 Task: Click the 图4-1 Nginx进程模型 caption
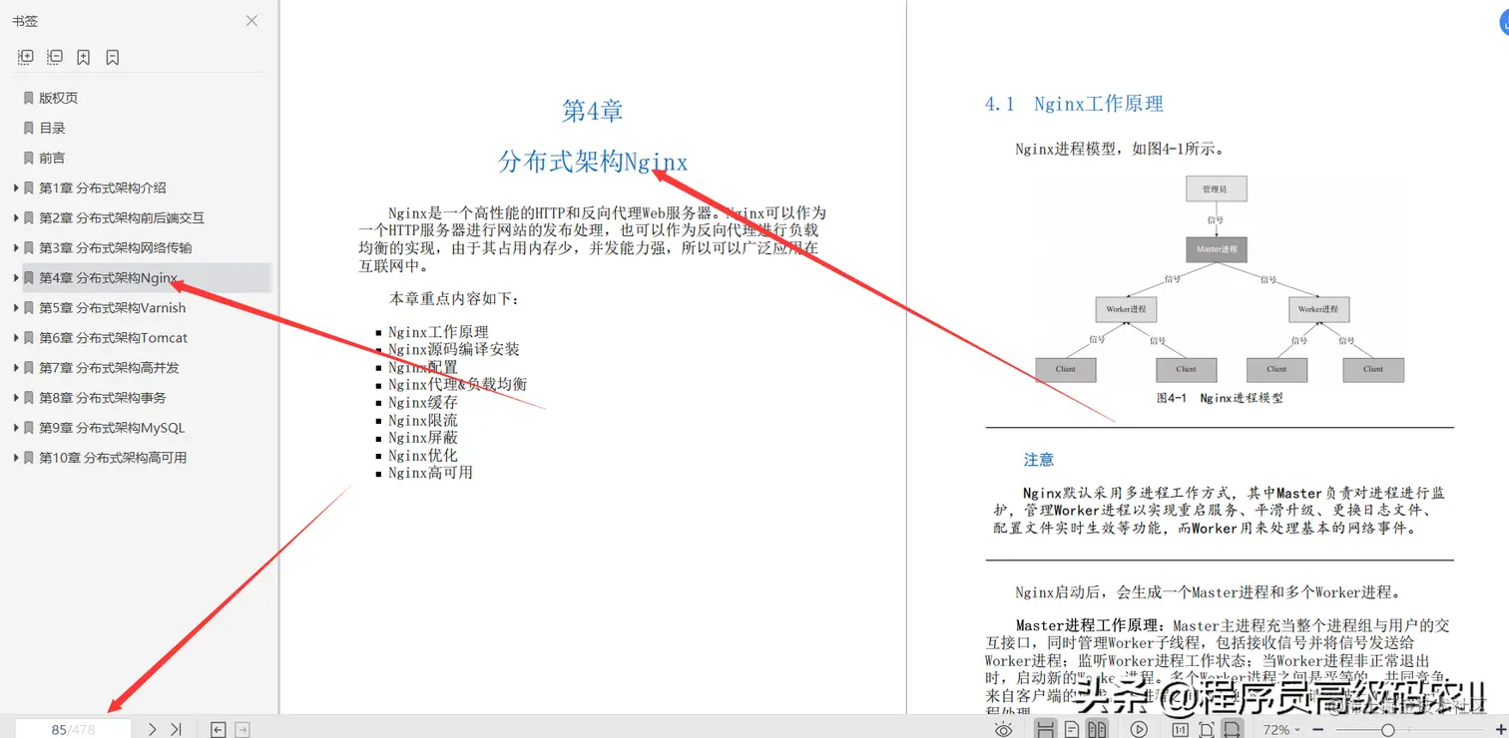pyautogui.click(x=1220, y=398)
